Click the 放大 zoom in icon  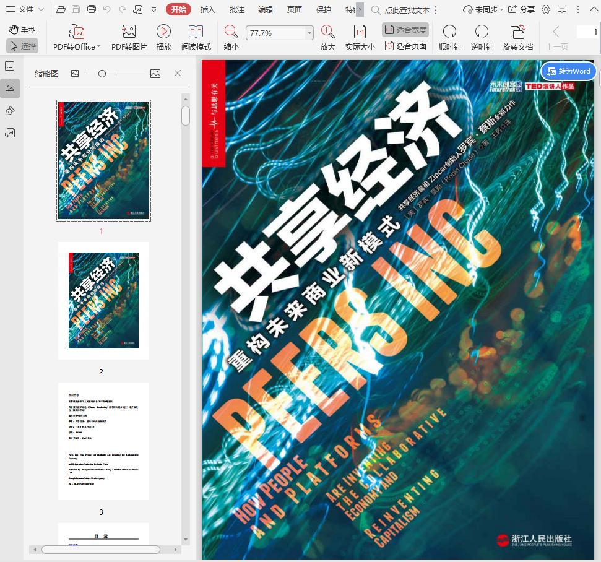pos(327,32)
